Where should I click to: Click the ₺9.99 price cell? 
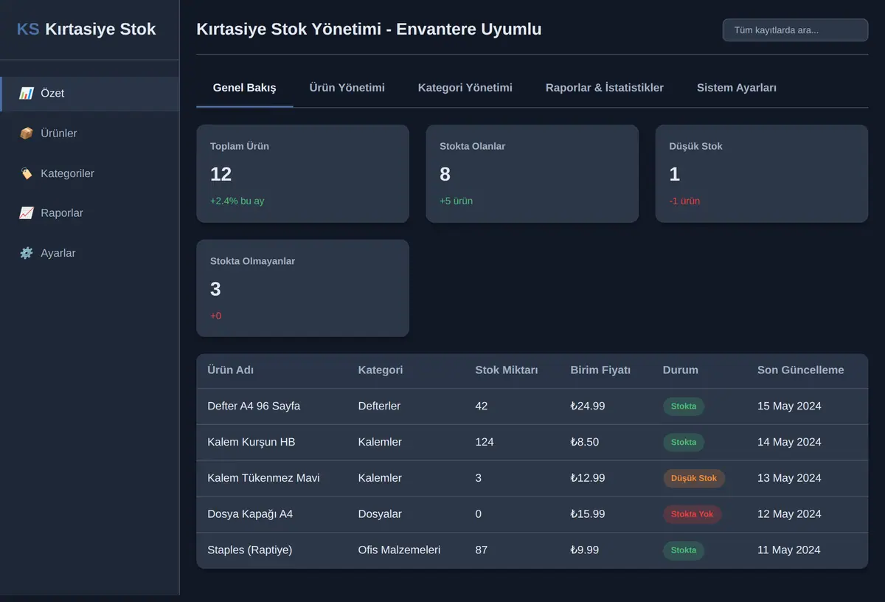[x=585, y=550]
